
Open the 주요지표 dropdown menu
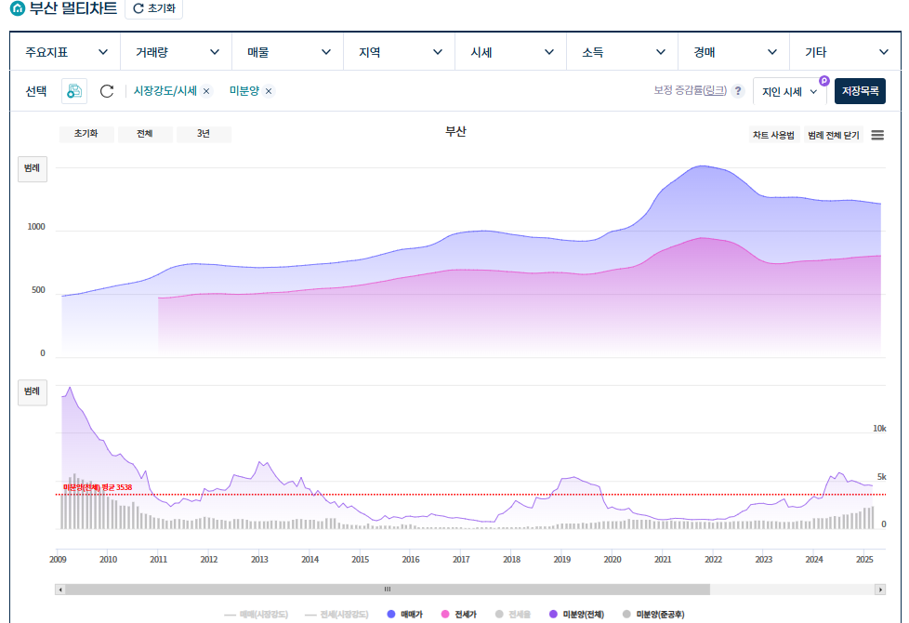pos(65,52)
